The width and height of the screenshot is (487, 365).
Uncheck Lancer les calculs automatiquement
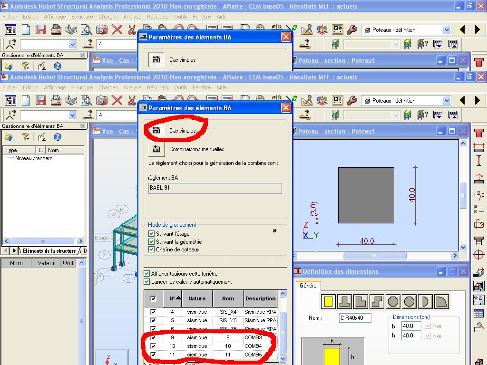(147, 281)
